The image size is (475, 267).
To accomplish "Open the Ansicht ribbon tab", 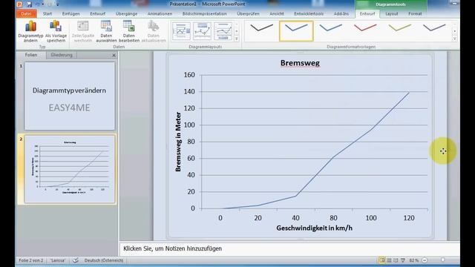I will point(277,13).
